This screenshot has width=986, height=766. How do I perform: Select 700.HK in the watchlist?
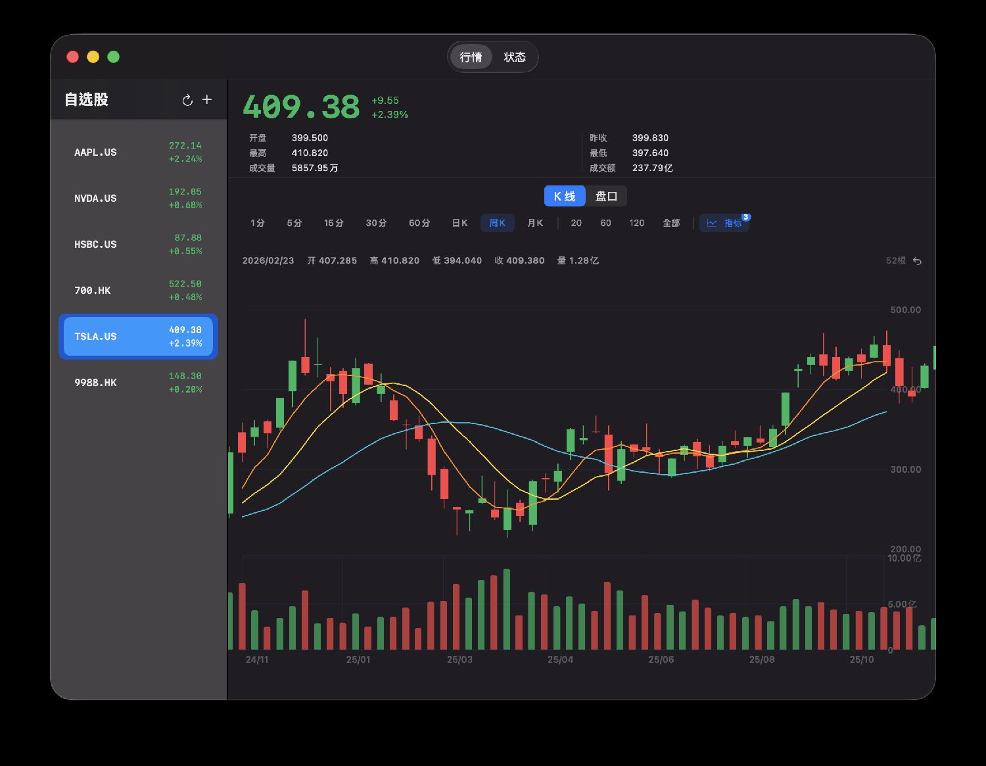[x=138, y=291]
